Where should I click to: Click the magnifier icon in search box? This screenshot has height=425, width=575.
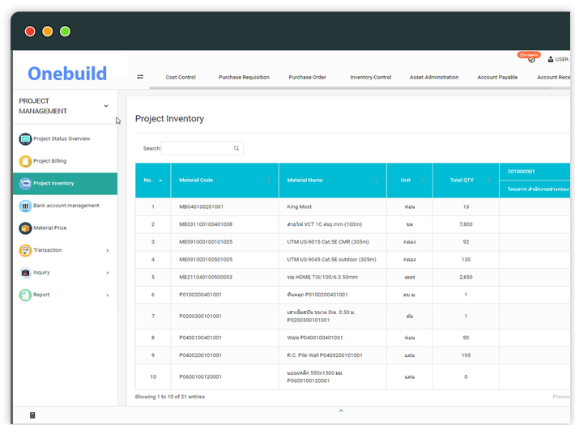tap(236, 148)
